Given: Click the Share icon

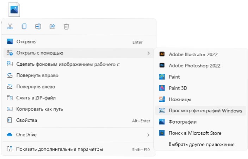Looking at the screenshot, I should [52, 26].
